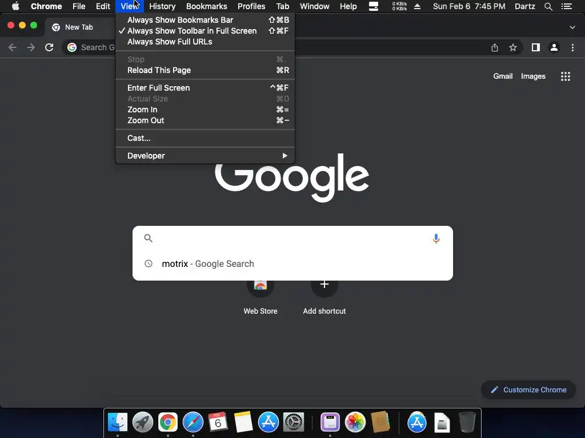
Task: Open the Edit menu
Action: (x=103, y=6)
